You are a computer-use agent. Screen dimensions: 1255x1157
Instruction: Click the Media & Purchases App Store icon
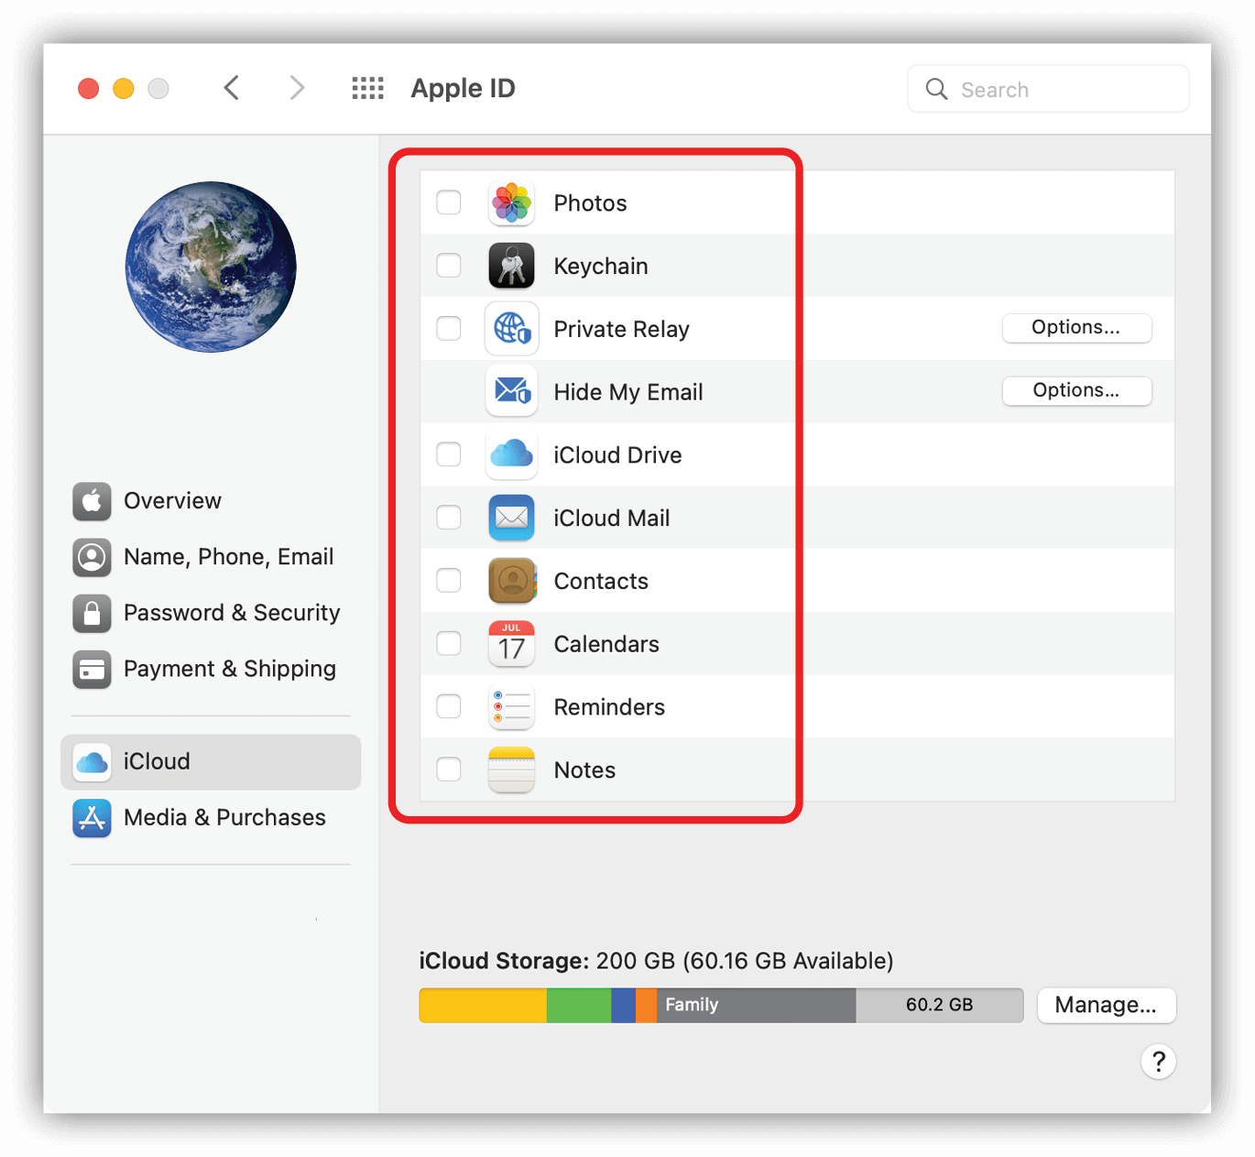(92, 817)
